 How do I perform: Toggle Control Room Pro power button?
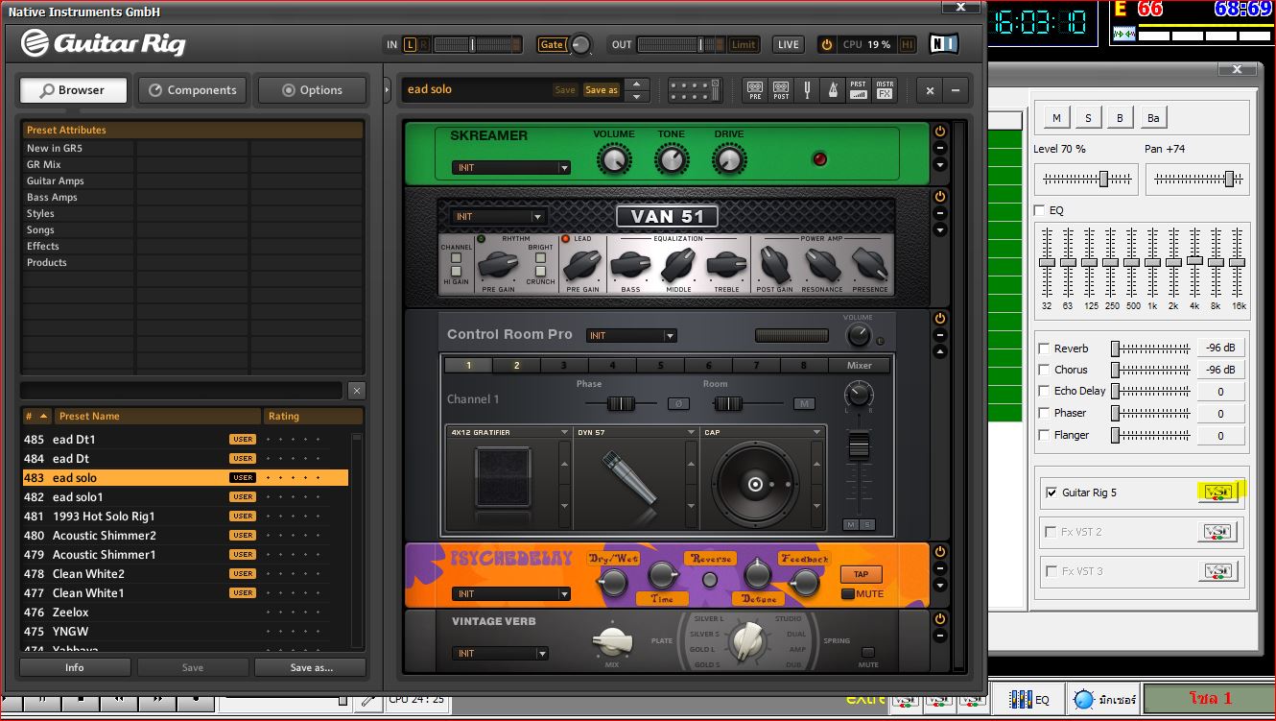940,319
